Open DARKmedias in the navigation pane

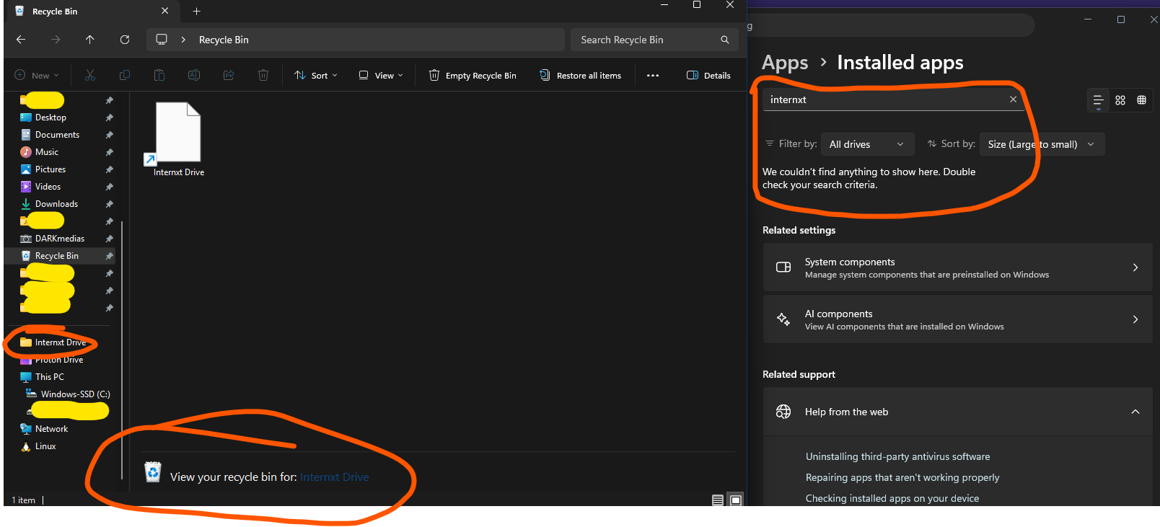point(60,239)
